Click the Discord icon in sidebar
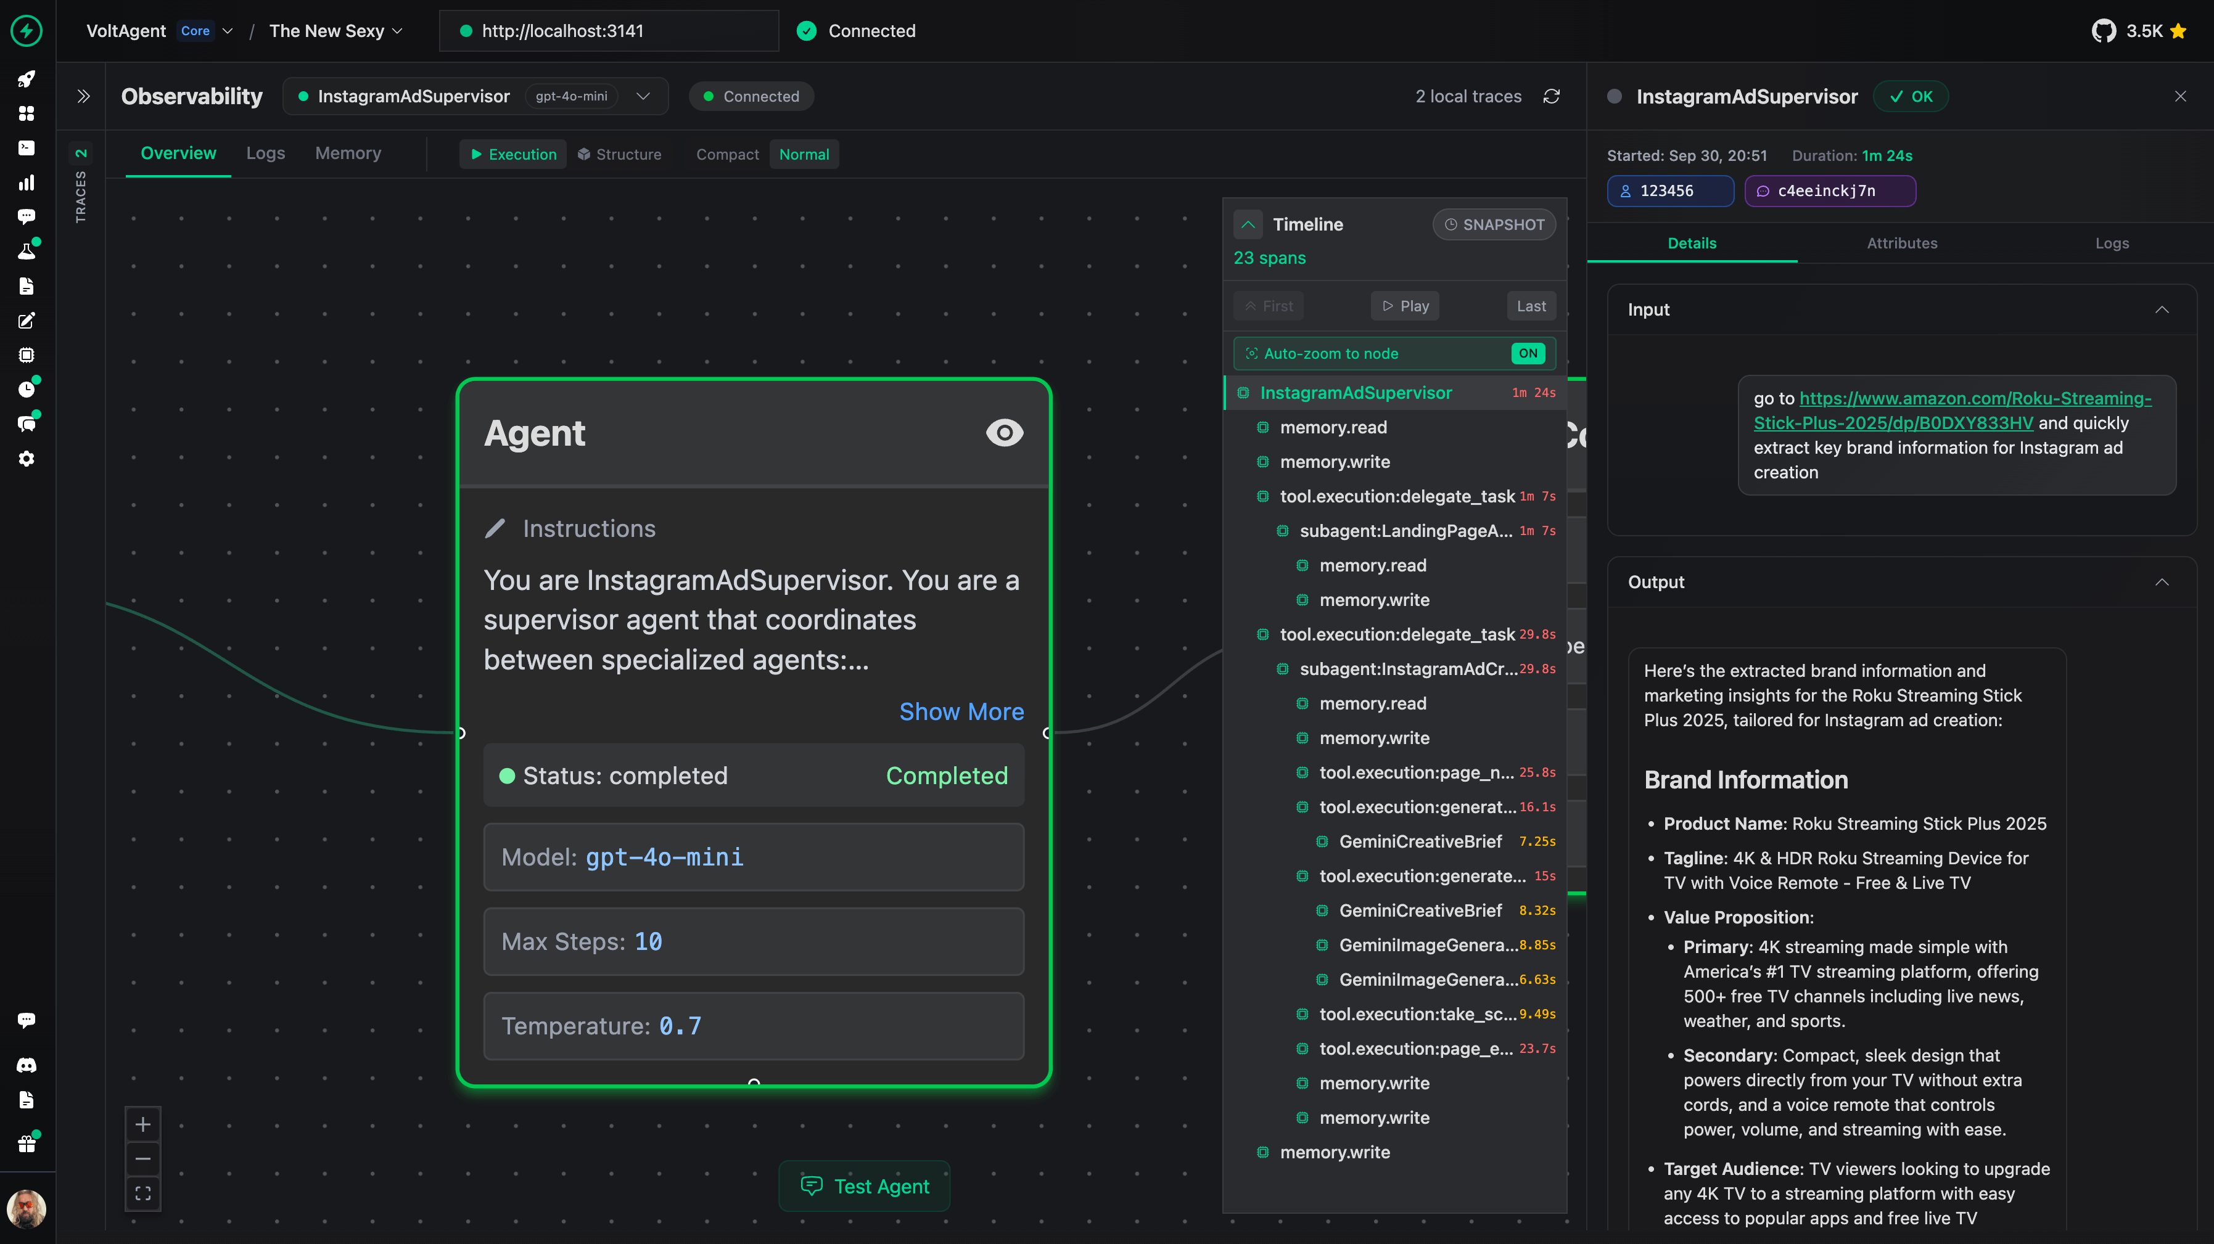This screenshot has width=2214, height=1244. coord(27,1065)
